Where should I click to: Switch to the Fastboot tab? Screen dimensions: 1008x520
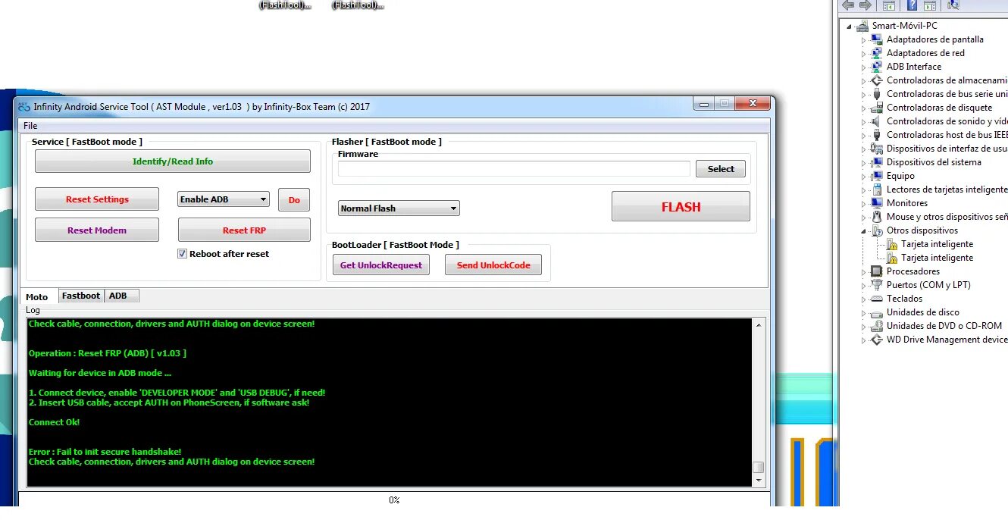[x=81, y=296]
